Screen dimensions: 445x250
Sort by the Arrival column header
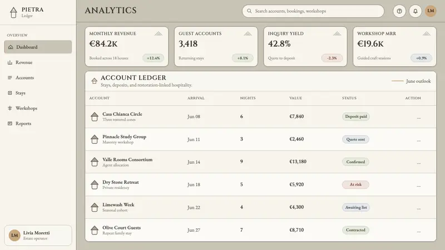[196, 98]
